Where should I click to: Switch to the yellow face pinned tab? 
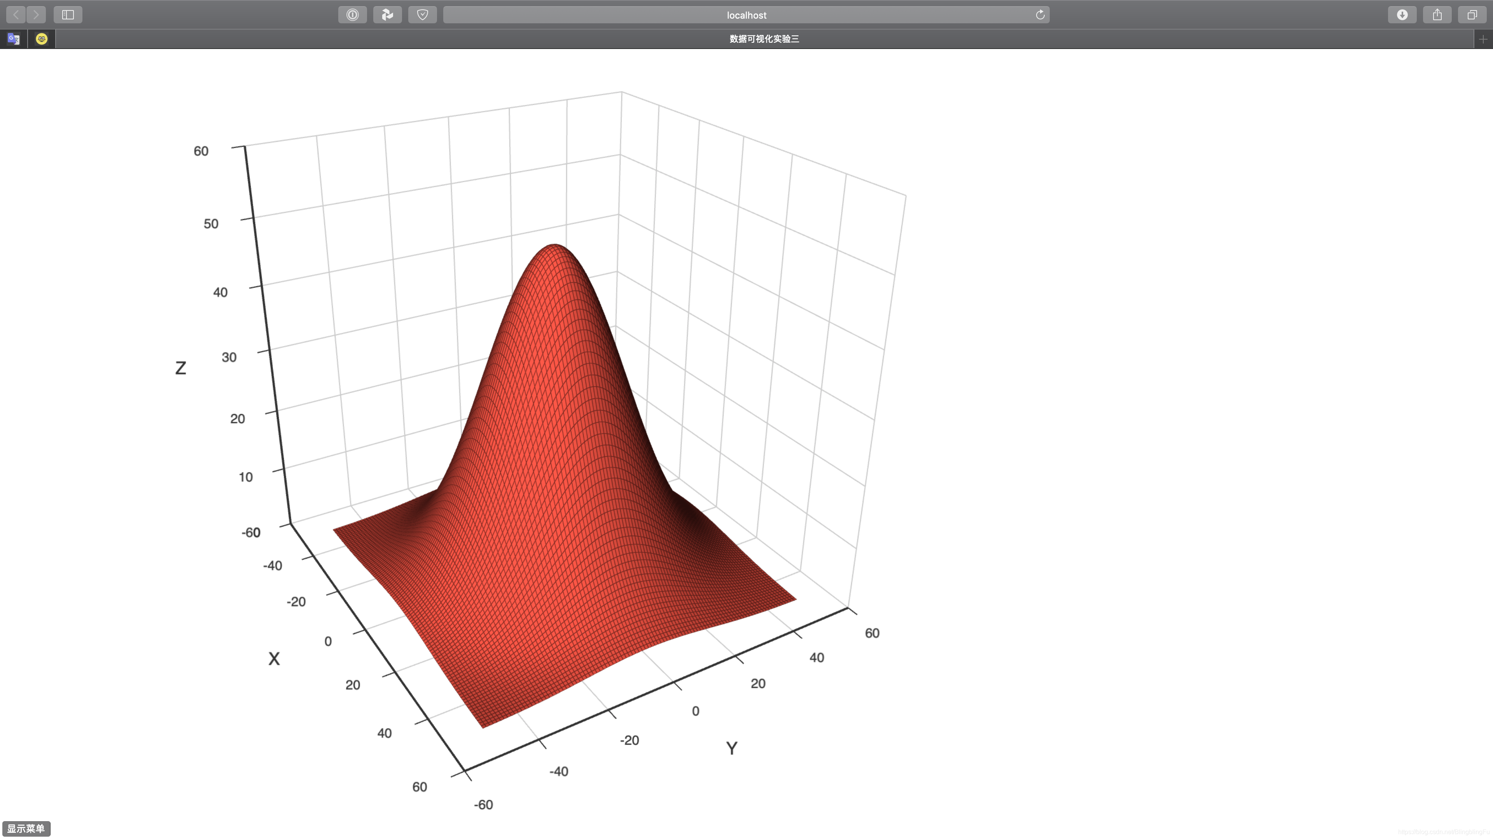click(x=42, y=39)
